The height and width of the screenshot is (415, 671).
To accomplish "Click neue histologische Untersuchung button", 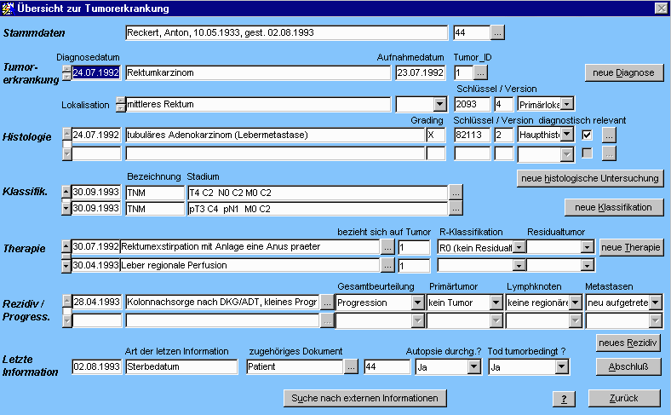I will tap(590, 178).
